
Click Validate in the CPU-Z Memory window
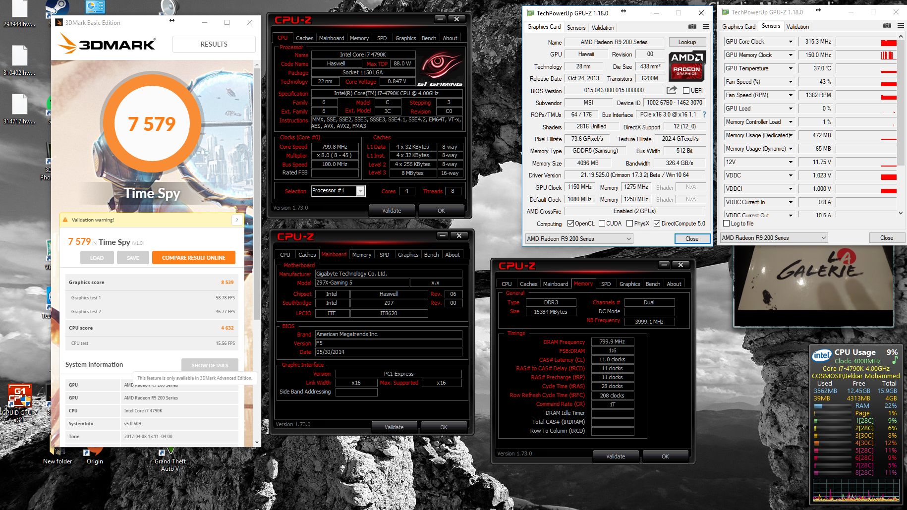pyautogui.click(x=616, y=456)
